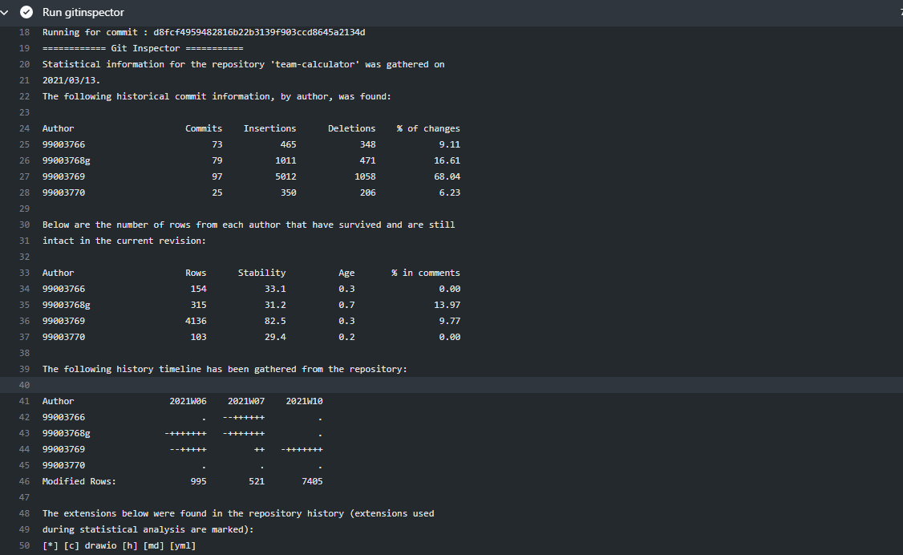Select line number 50 link
Viewport: 903px width, 555px height.
(x=24, y=545)
